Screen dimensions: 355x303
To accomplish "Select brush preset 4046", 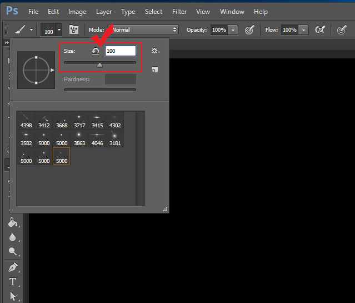I will pyautogui.click(x=97, y=138).
